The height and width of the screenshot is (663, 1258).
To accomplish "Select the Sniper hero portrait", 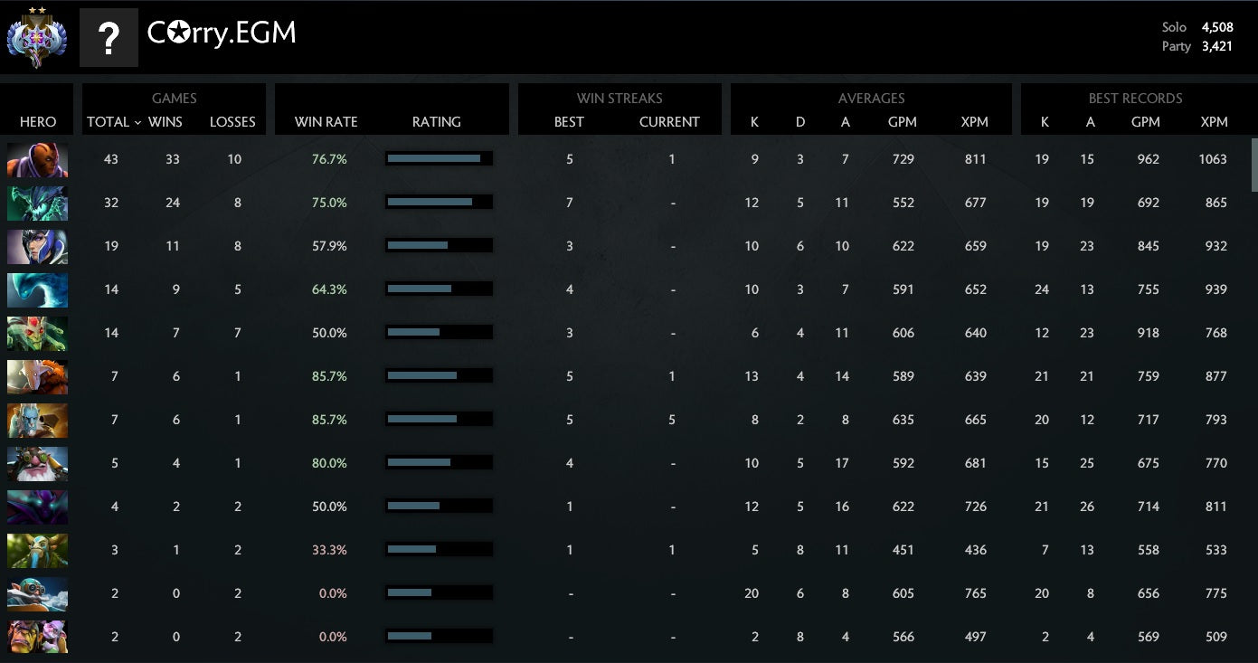I will tap(37, 464).
